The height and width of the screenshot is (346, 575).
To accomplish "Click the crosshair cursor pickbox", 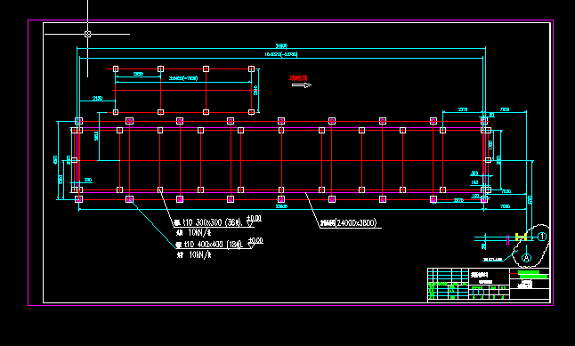I will tap(87, 34).
